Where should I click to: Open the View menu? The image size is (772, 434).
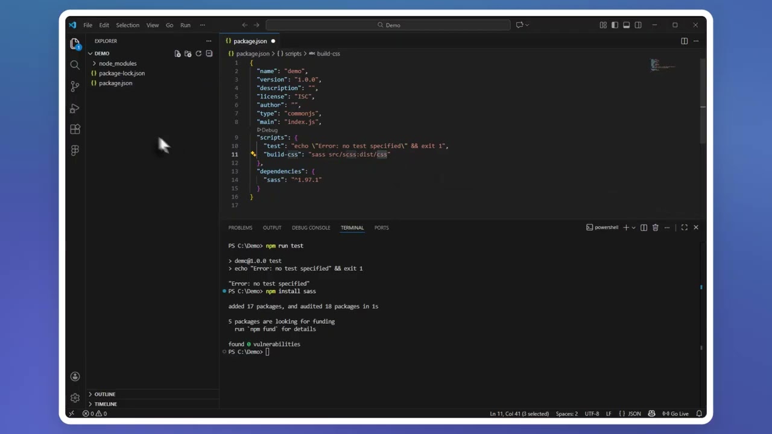click(x=153, y=25)
